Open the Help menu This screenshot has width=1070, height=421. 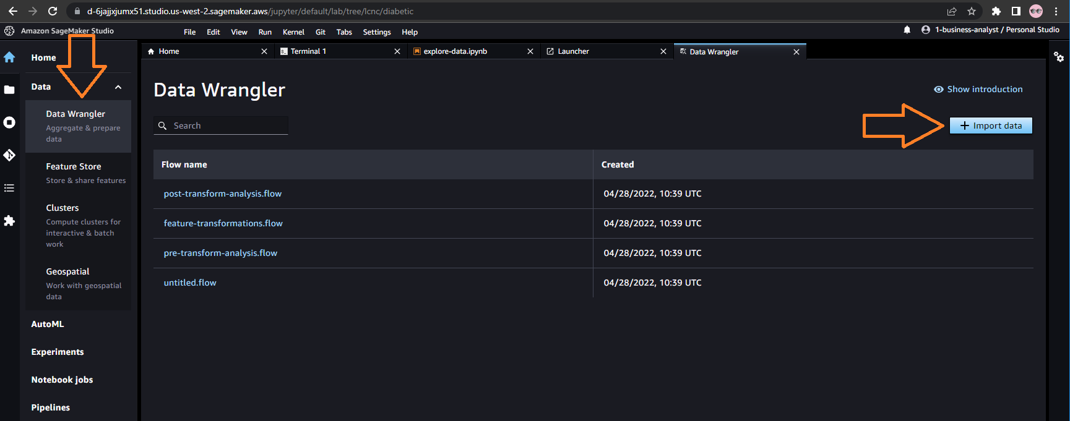coord(410,32)
